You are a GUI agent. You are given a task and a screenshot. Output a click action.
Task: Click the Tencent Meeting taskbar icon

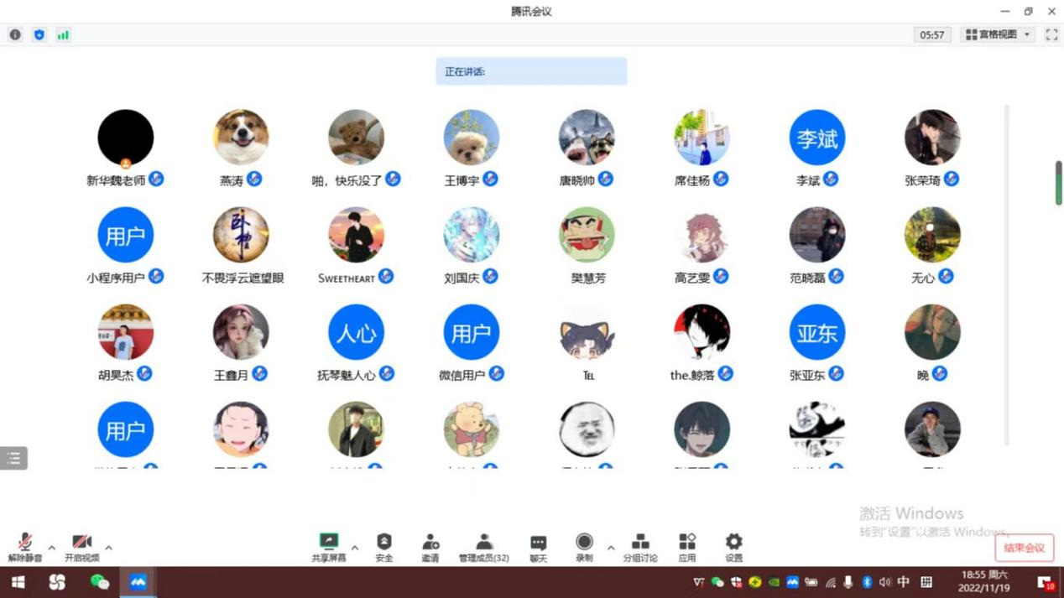pyautogui.click(x=138, y=580)
